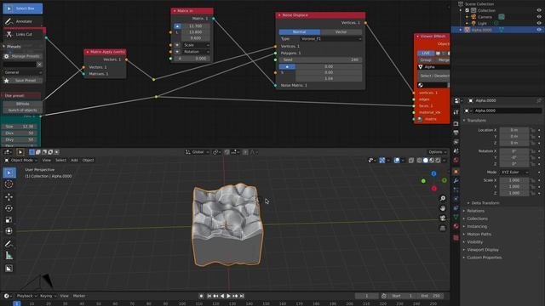Toggle camera view gizmo icon
The image size is (545, 306).
[x=443, y=218]
